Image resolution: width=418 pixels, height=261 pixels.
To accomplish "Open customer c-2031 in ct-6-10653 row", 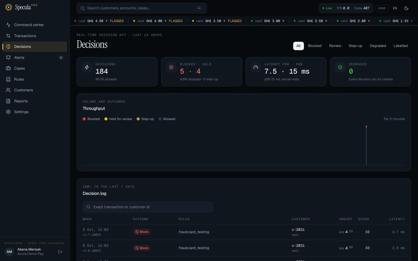I will (x=298, y=246).
